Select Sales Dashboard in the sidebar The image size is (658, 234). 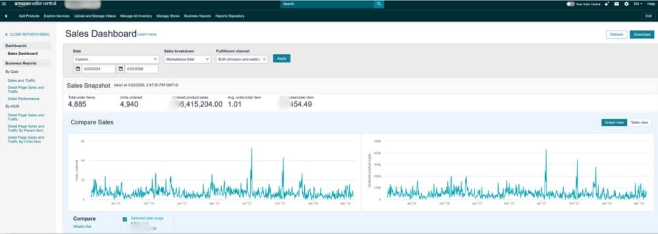point(22,53)
